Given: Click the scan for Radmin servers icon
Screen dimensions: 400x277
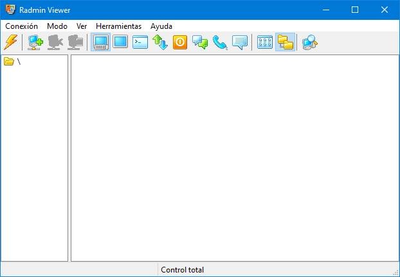Looking at the screenshot, I should (310, 42).
